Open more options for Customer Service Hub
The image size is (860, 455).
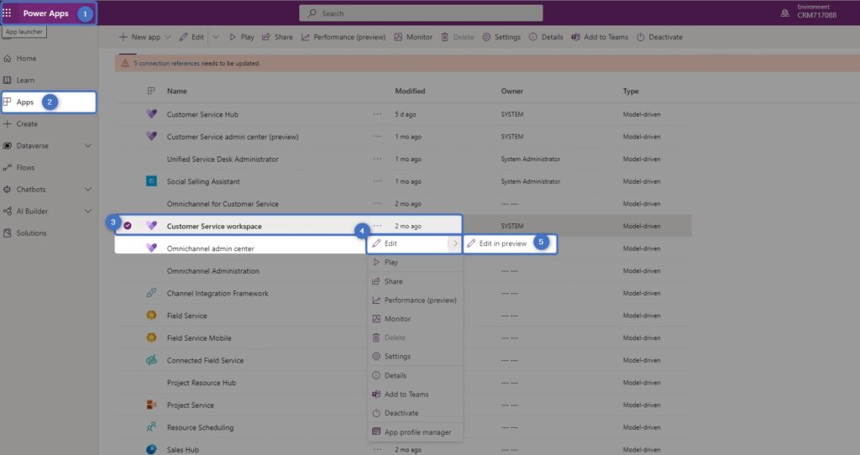point(377,114)
